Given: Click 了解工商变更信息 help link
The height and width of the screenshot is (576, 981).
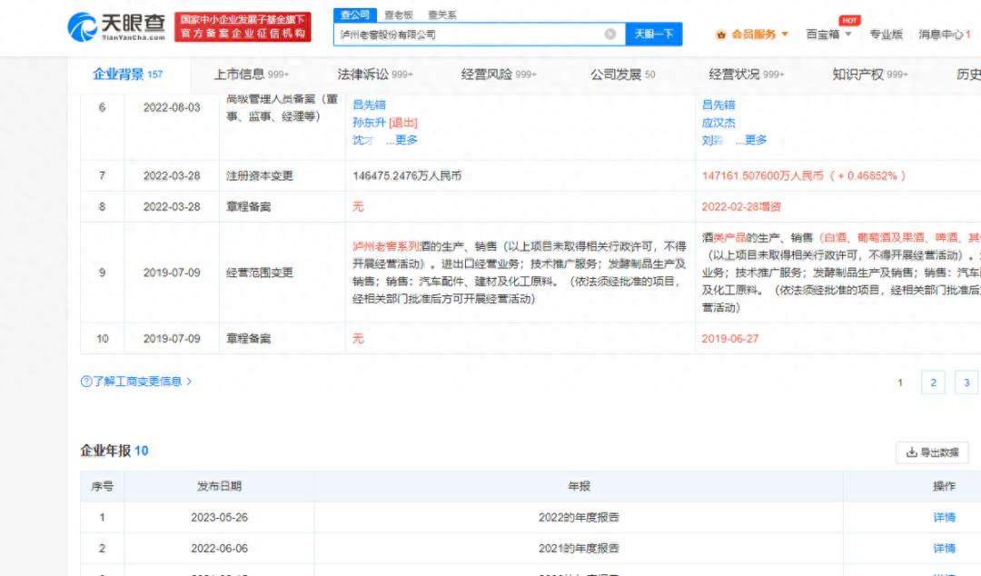Looking at the screenshot, I should tap(136, 382).
